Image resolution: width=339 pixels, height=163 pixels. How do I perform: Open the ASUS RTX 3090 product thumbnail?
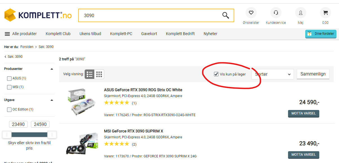point(82,103)
